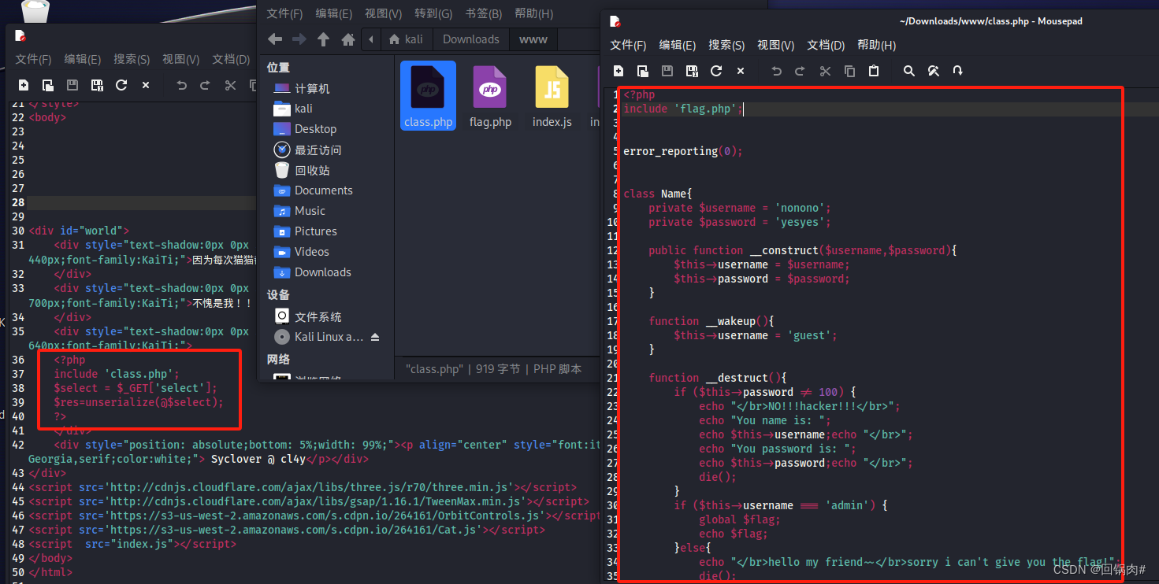The width and height of the screenshot is (1159, 584).
Task: Click Save icon in left Mousepad toolbar
Action: click(x=72, y=85)
